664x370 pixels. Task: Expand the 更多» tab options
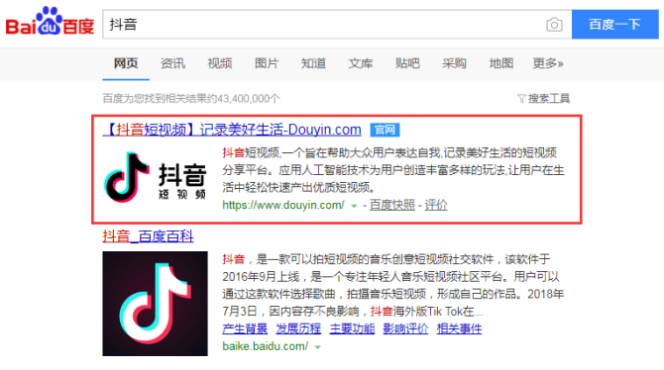548,63
